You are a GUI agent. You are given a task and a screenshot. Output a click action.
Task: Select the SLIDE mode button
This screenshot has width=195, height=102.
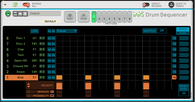coord(183,33)
